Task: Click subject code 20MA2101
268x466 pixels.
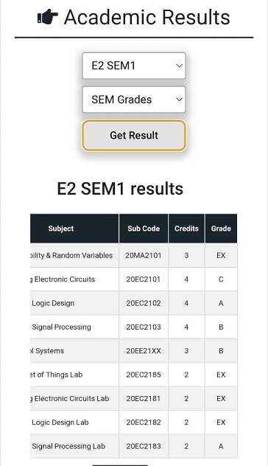Action: 144,256
